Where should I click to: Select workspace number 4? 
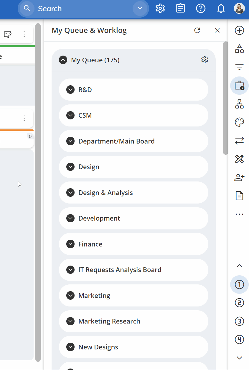[x=239, y=339]
